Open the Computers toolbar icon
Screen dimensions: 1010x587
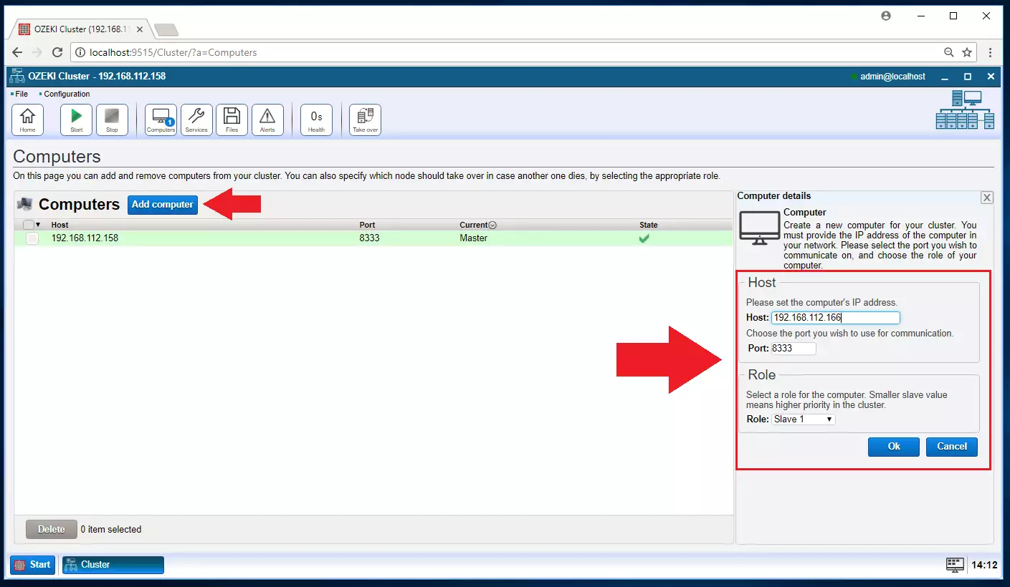161,120
